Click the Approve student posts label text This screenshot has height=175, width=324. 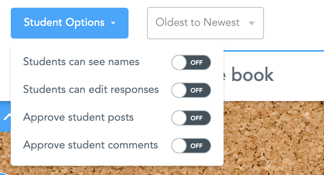(78, 117)
